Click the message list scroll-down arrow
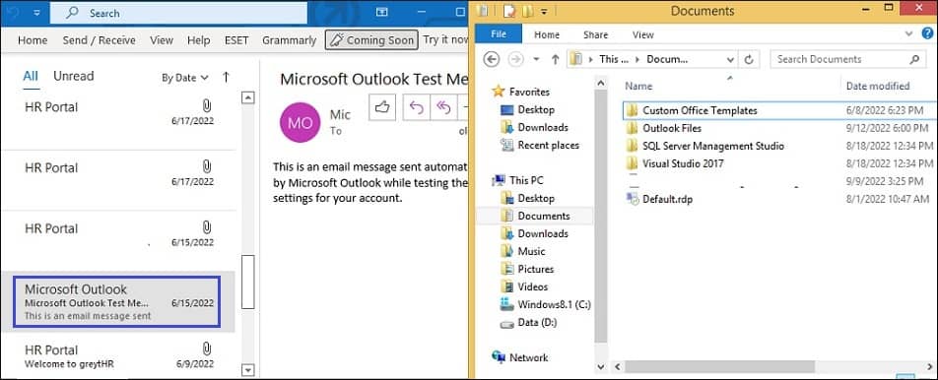The height and width of the screenshot is (380, 938). (249, 370)
